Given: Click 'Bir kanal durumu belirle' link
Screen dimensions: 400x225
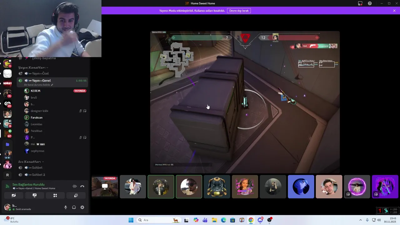Looking at the screenshot, I should click(38, 85).
